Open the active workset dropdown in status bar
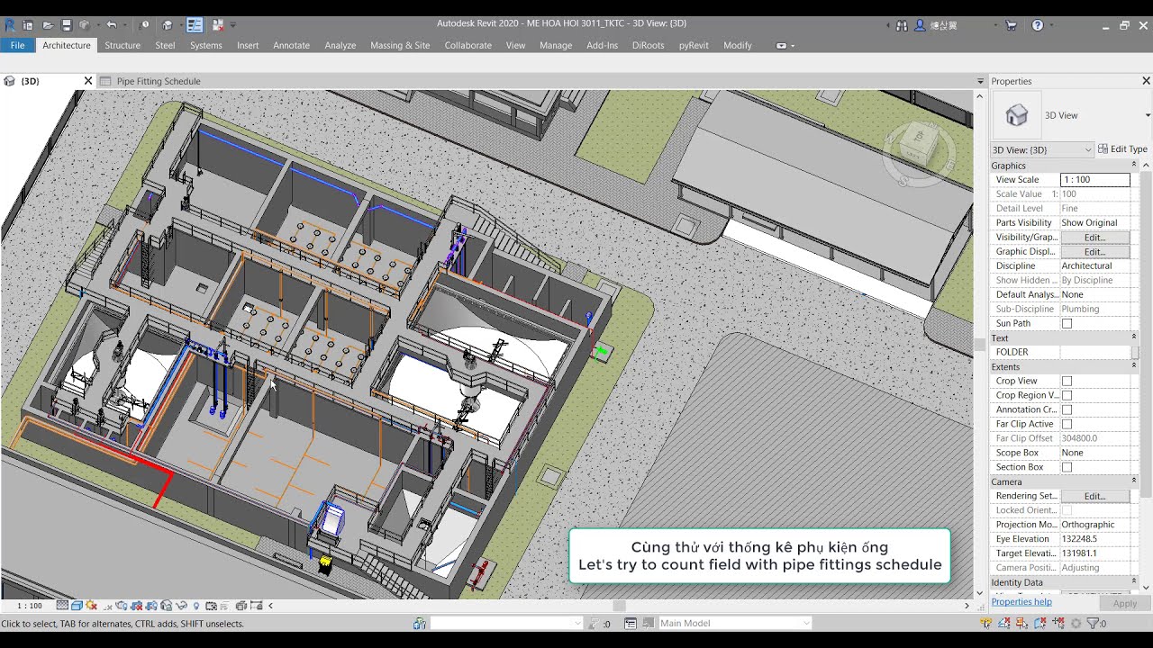 pos(506,623)
